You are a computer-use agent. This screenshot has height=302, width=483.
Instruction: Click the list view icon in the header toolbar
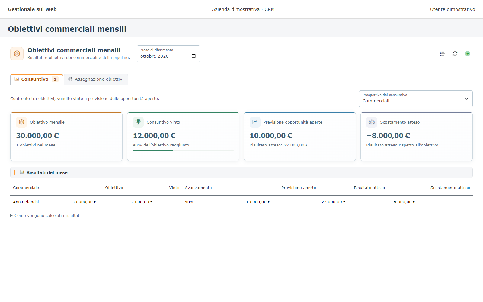pyautogui.click(x=442, y=54)
